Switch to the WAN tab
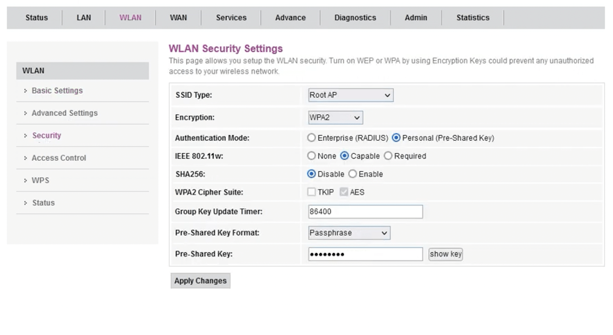 click(178, 18)
